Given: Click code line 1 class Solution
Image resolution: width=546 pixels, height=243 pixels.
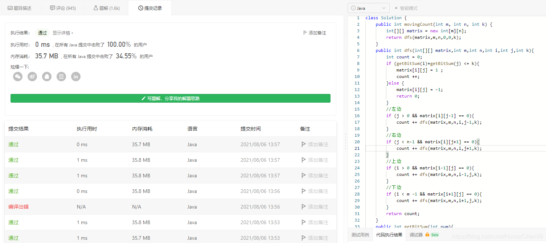Looking at the screenshot, I should (386, 18).
